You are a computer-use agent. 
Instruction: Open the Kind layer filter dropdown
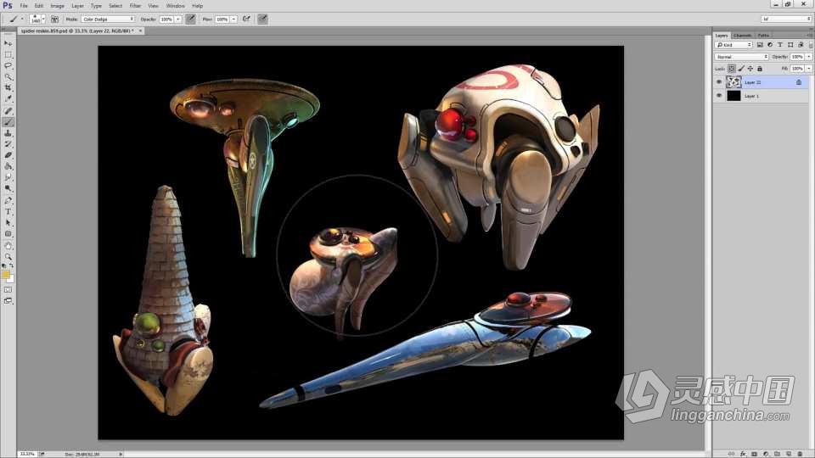point(733,45)
